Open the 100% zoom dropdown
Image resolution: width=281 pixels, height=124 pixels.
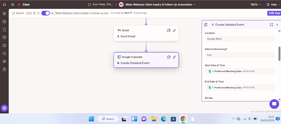255,5
